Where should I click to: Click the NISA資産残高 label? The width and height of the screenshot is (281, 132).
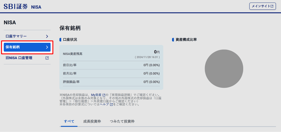[73, 54]
